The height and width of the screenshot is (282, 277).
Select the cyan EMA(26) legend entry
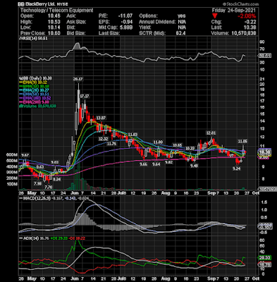click(x=35, y=90)
